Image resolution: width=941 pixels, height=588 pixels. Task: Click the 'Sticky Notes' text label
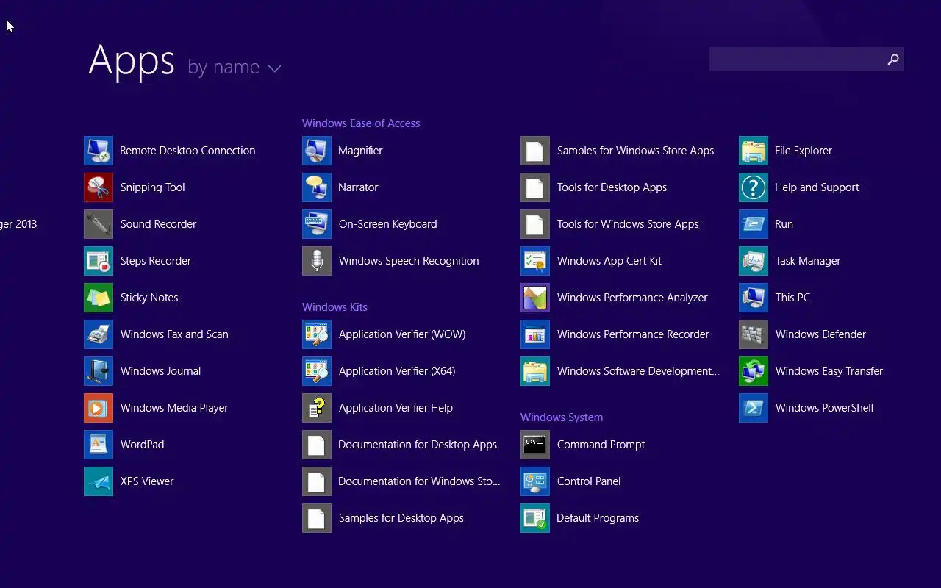tap(149, 298)
